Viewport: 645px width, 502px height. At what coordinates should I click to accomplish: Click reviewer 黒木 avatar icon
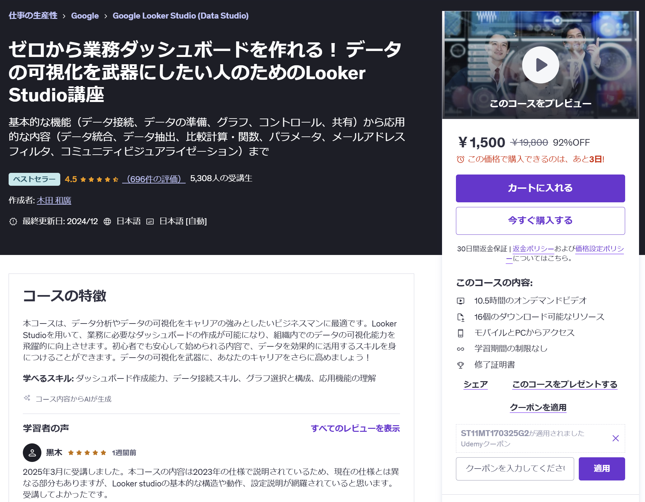click(x=32, y=453)
